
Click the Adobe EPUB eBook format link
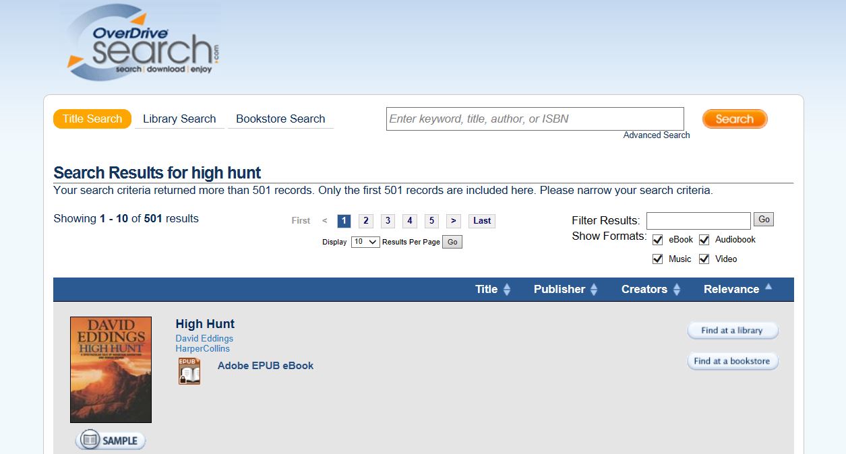pyautogui.click(x=266, y=366)
